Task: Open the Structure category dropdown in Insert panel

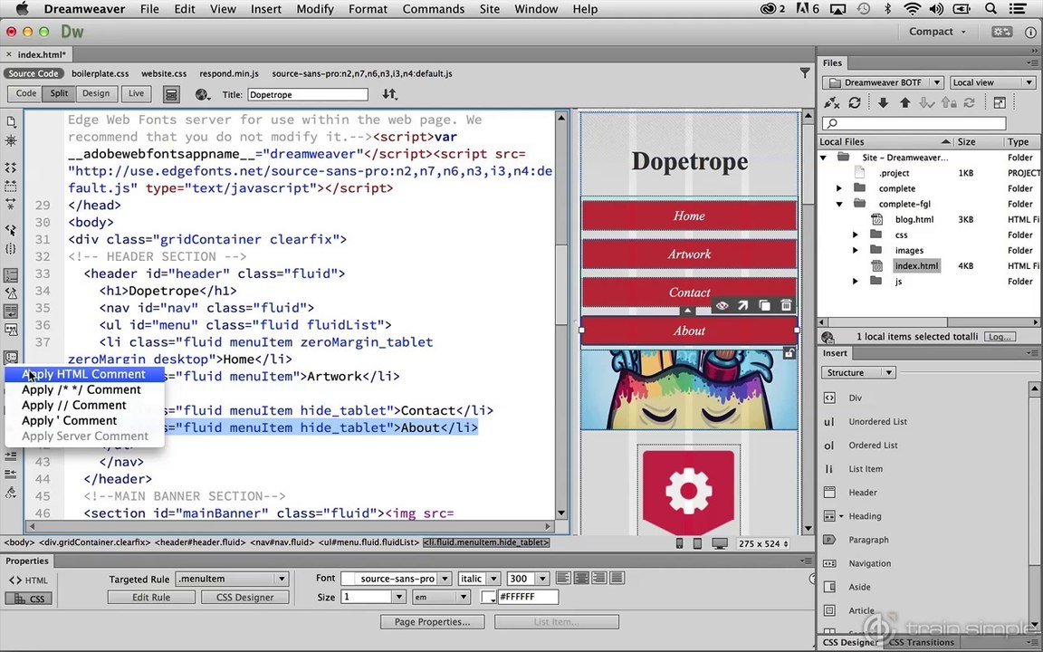Action: click(858, 372)
